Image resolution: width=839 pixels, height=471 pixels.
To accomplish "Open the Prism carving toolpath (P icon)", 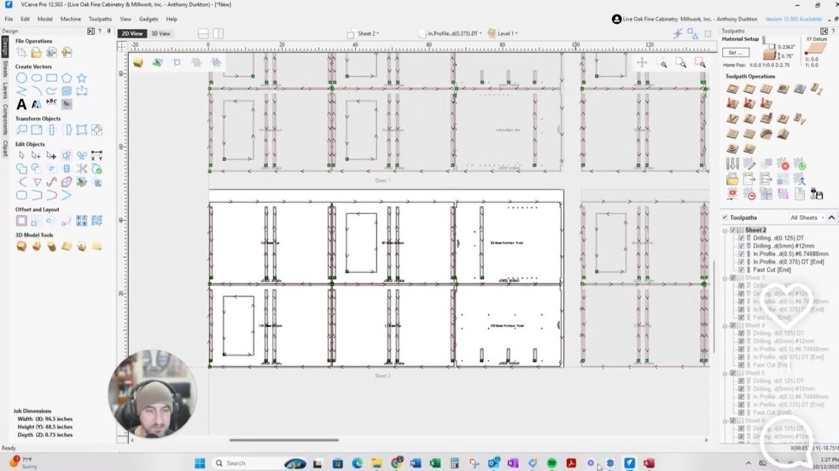I will pos(783,119).
